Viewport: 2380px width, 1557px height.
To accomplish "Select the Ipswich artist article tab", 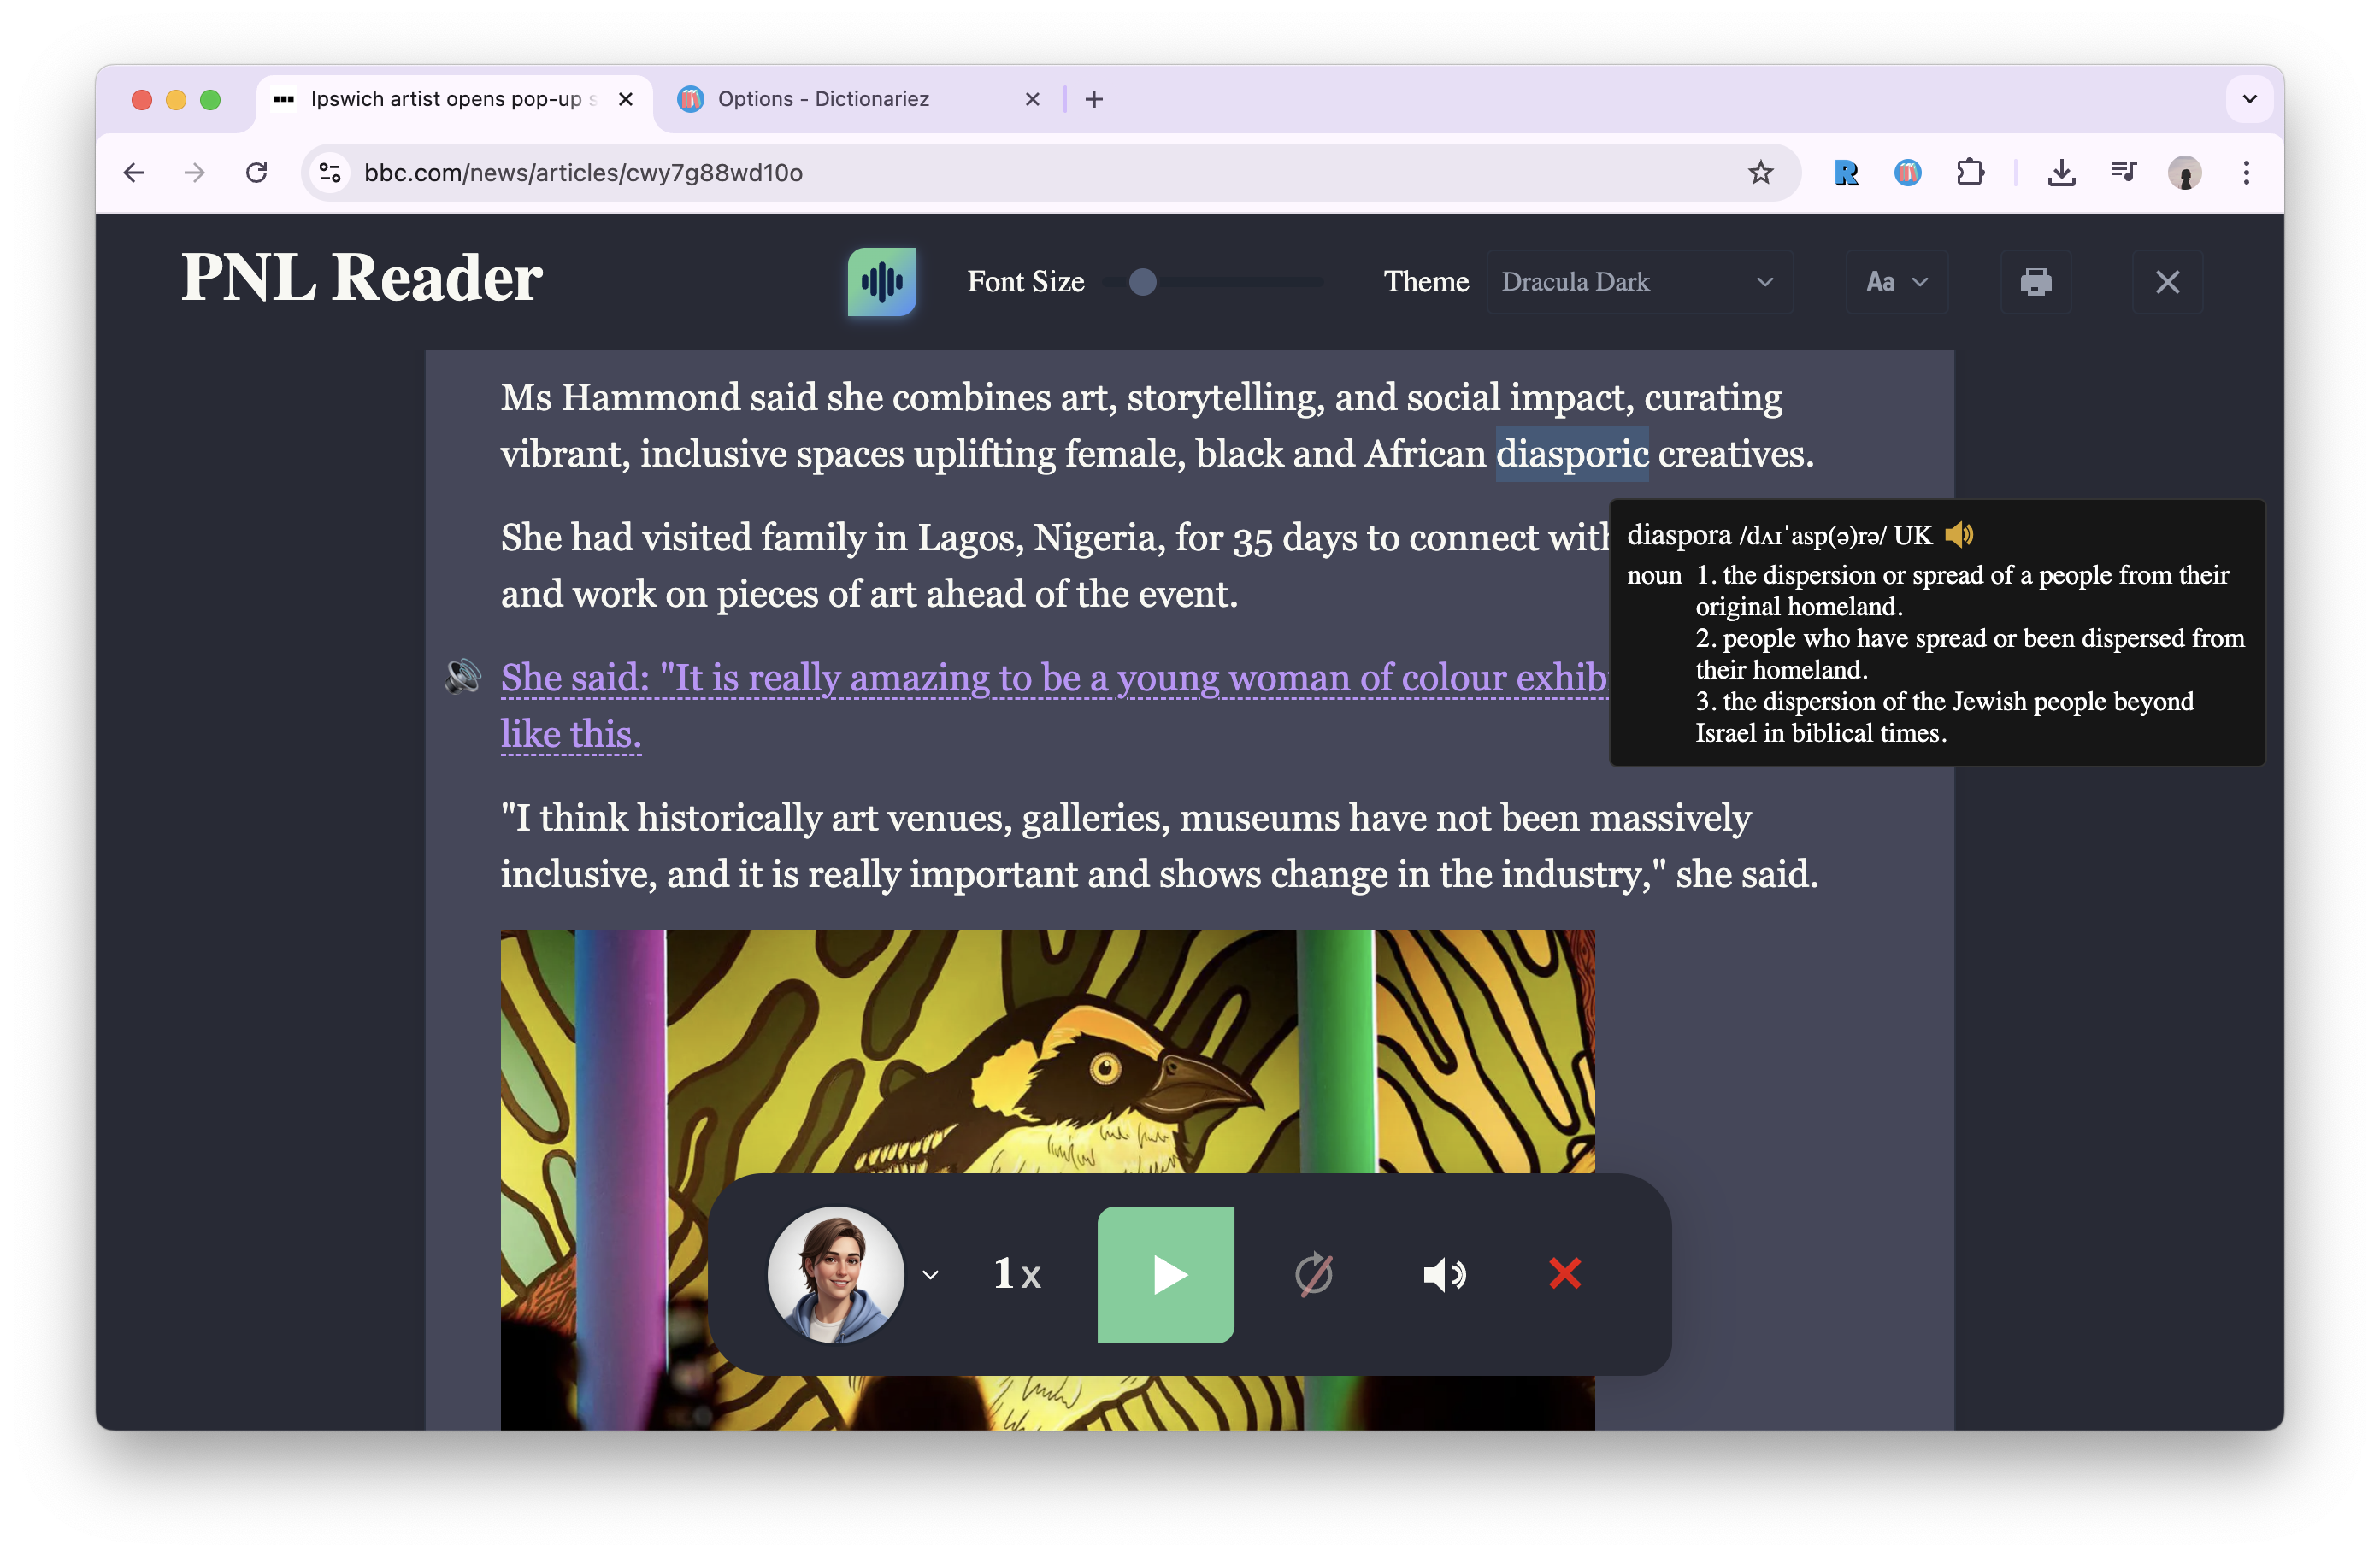I will pyautogui.click(x=445, y=99).
